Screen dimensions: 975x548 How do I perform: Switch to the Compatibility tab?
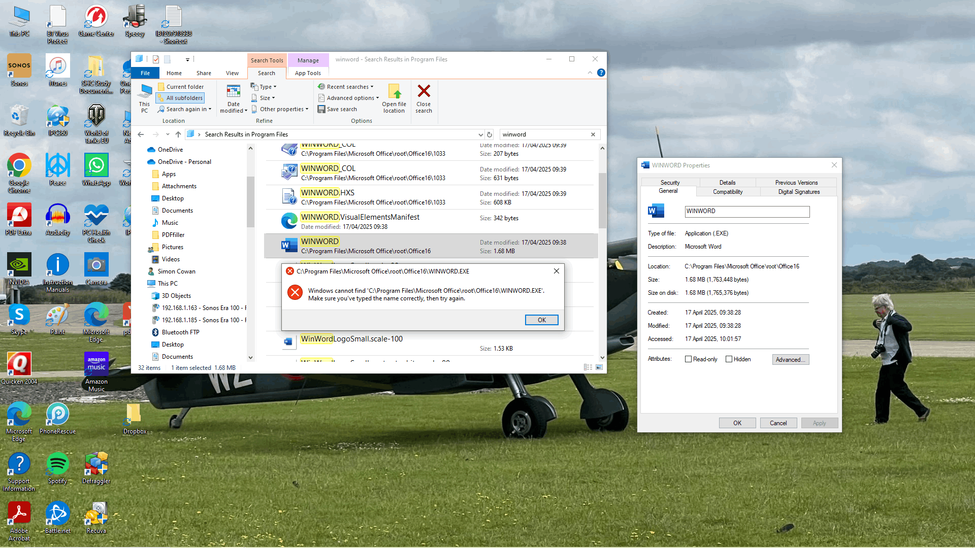pyautogui.click(x=727, y=192)
